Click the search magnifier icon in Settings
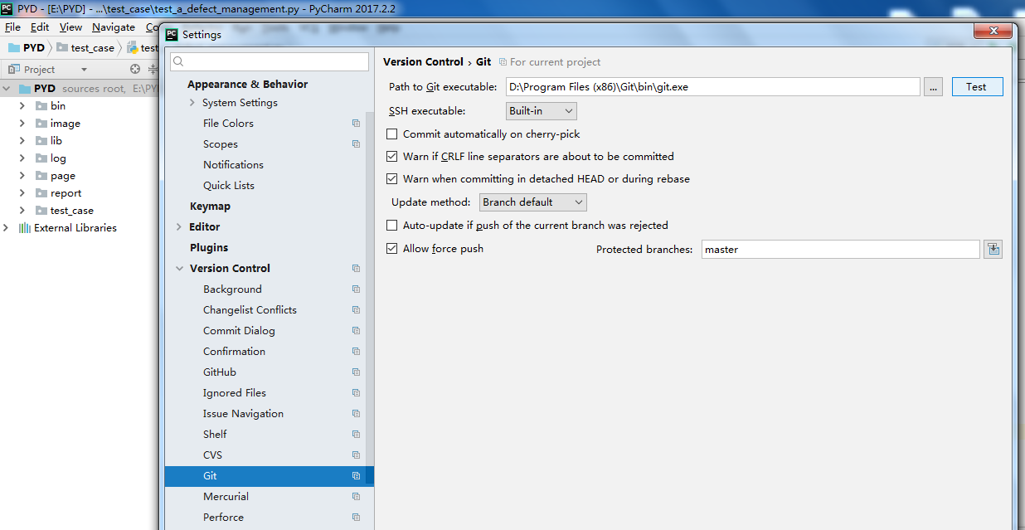 pyautogui.click(x=178, y=61)
